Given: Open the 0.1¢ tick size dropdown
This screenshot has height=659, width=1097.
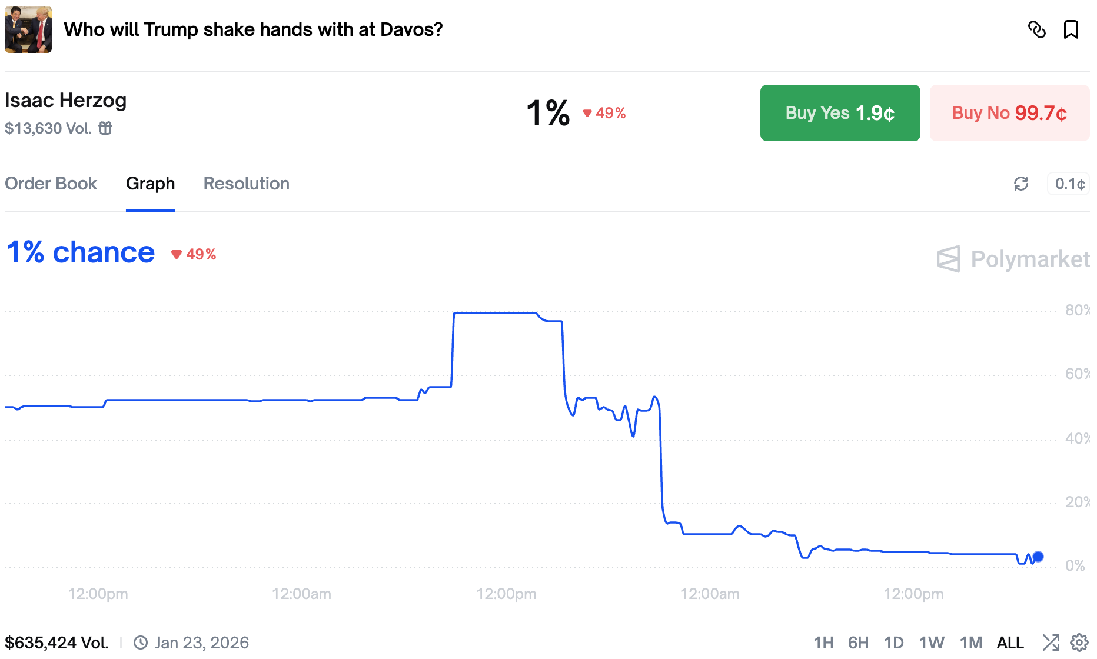Looking at the screenshot, I should (x=1069, y=184).
